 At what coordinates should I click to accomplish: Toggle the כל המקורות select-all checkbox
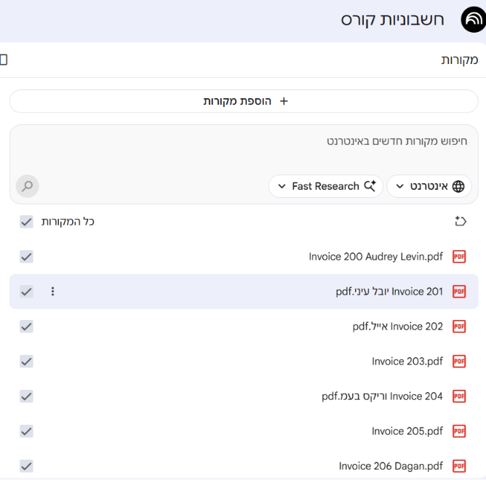tap(26, 222)
